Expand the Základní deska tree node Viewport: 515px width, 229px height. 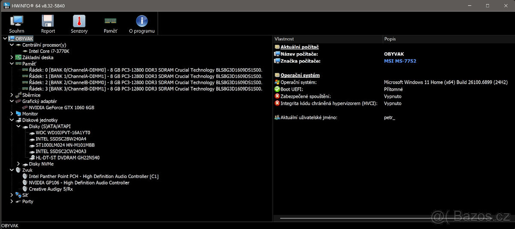coord(12,57)
